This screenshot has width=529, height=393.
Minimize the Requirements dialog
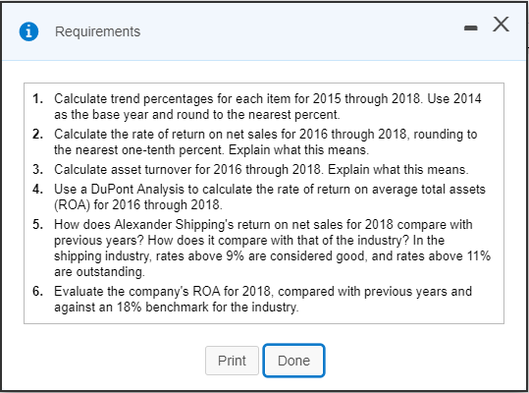pyautogui.click(x=471, y=28)
